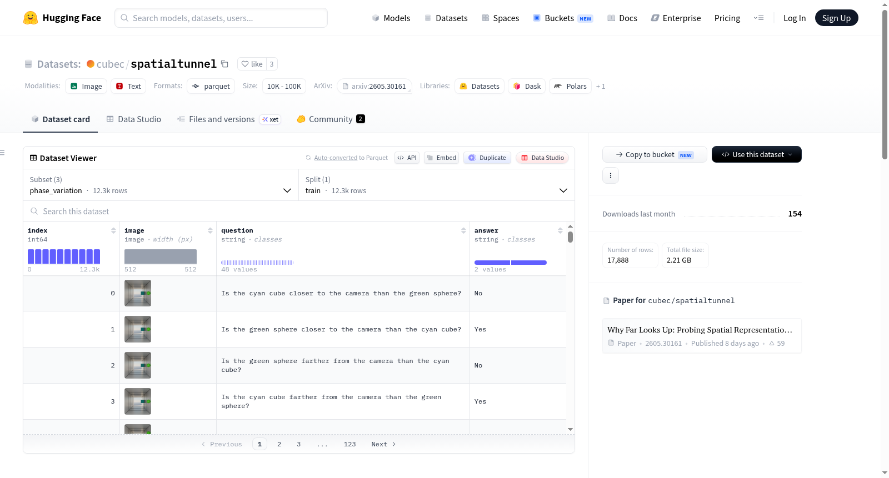
Task: Open Pricing page
Action: click(727, 18)
